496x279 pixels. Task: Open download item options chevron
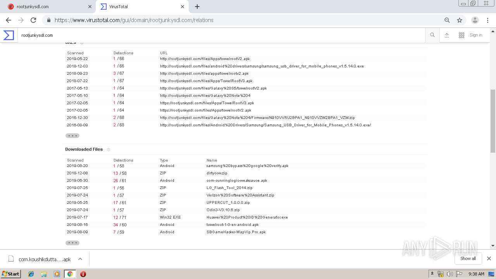80,259
